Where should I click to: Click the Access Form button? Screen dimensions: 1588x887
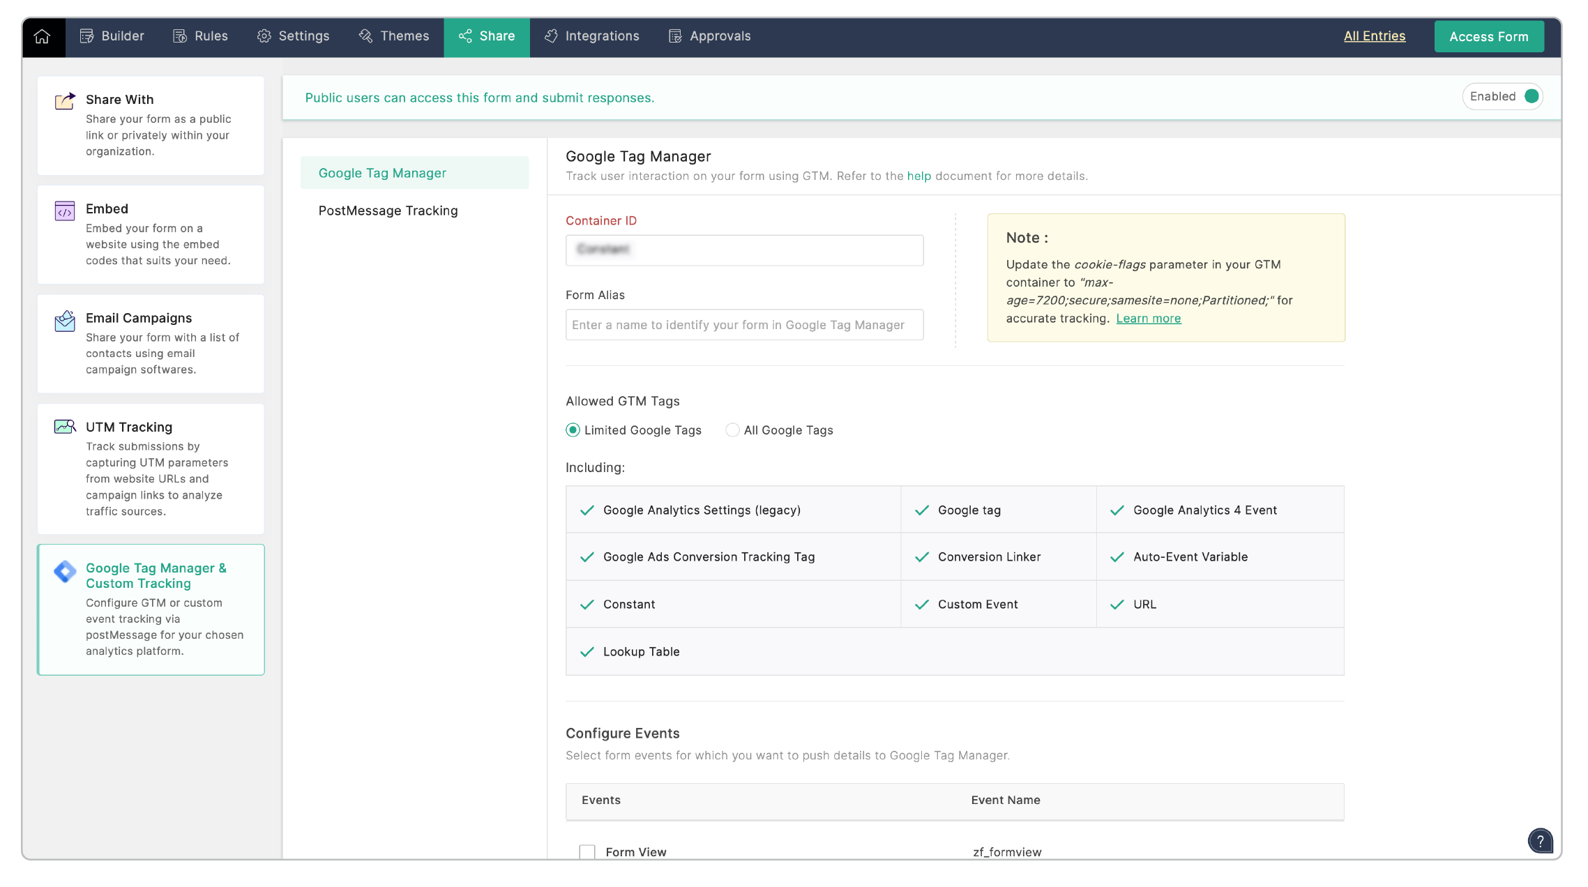1488,36
